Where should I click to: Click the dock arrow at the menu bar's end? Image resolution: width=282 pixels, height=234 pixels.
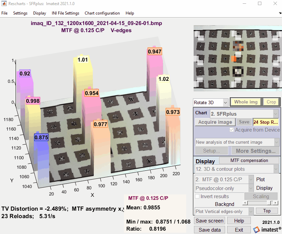[x=280, y=13]
